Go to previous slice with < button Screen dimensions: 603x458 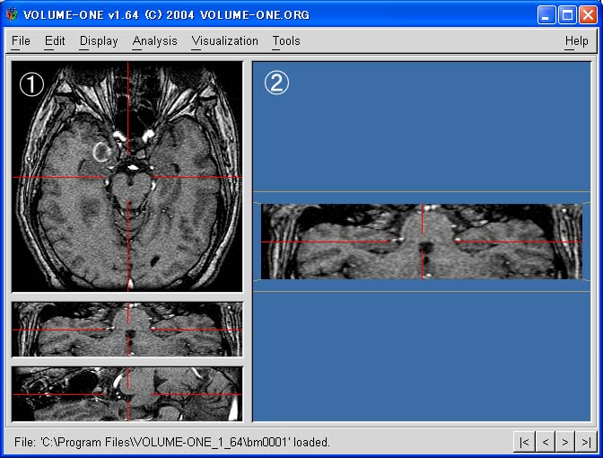[545, 442]
